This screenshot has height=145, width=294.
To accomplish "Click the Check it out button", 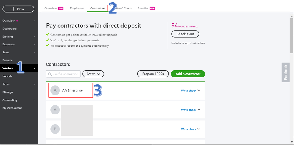I will coord(185,34).
